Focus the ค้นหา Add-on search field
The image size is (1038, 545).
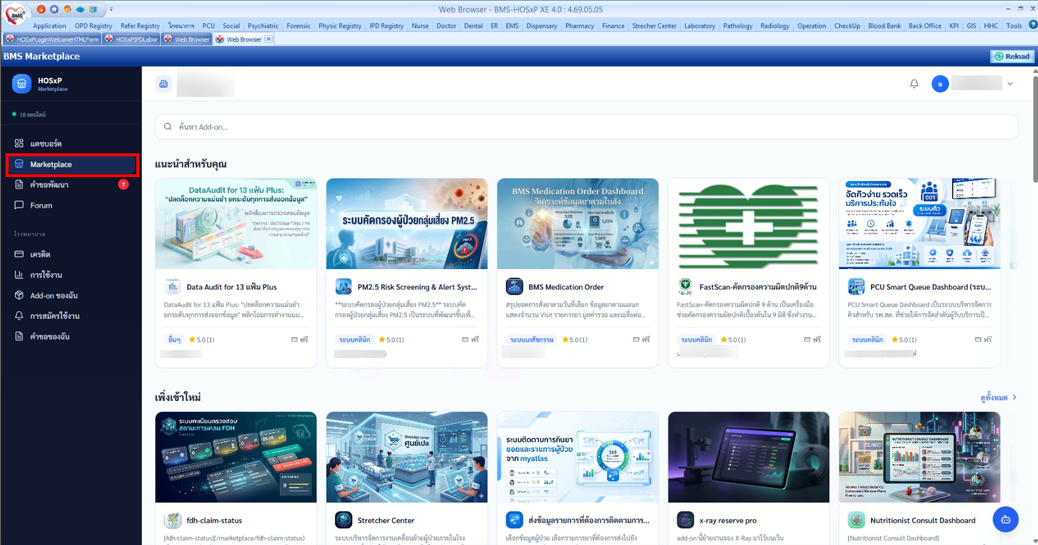click(586, 127)
